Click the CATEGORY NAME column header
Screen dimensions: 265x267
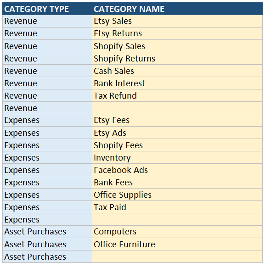pos(177,9)
